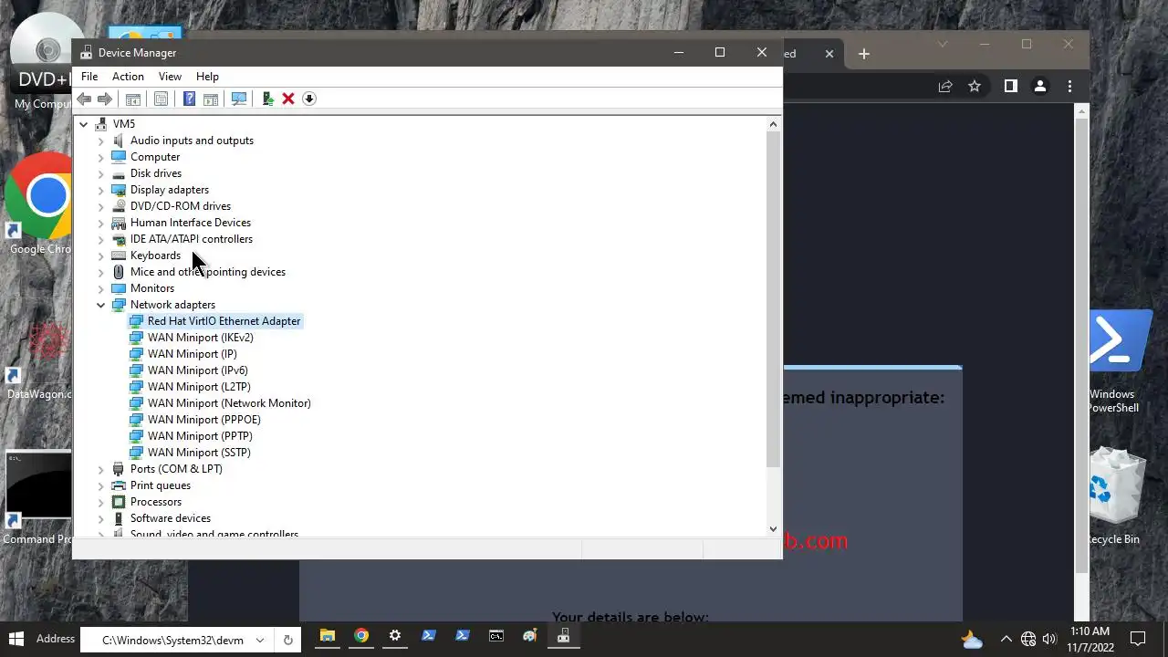Viewport: 1168px width, 657px height.
Task: Open the Start menu
Action: pos(16,638)
